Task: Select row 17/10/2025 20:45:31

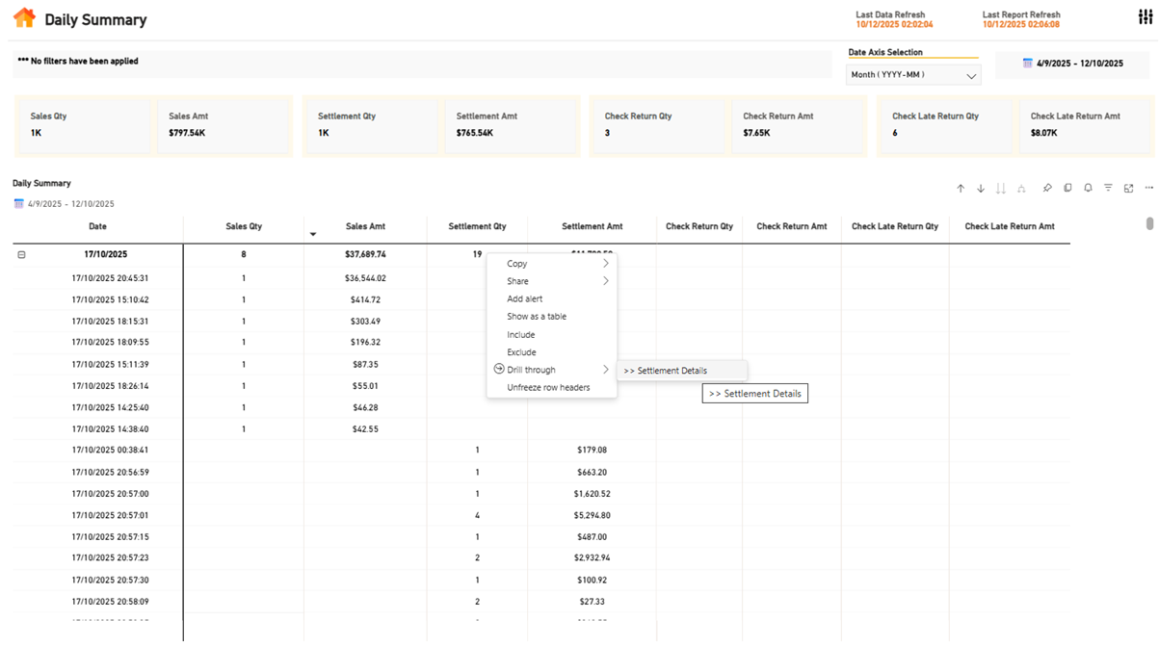Action: 110,278
